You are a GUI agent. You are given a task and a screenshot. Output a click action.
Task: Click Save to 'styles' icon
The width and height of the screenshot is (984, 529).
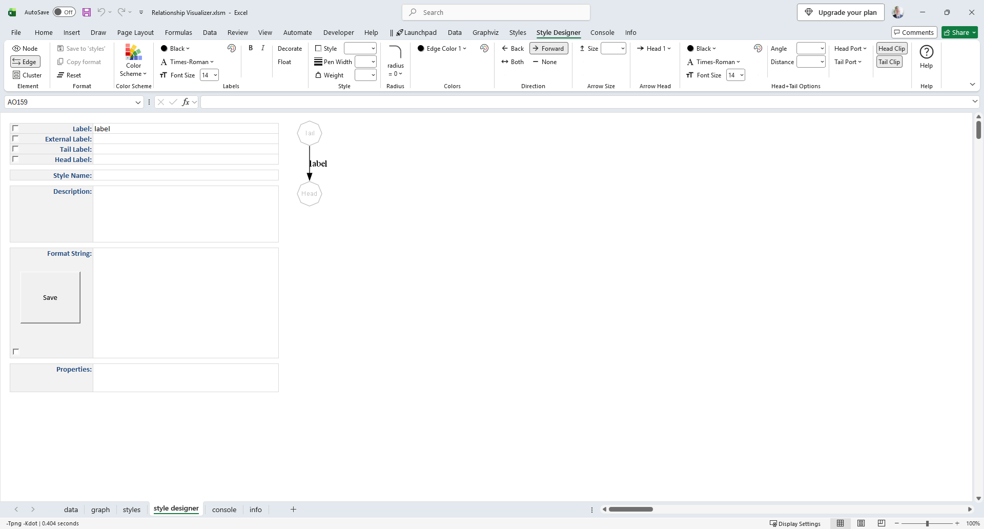point(60,48)
